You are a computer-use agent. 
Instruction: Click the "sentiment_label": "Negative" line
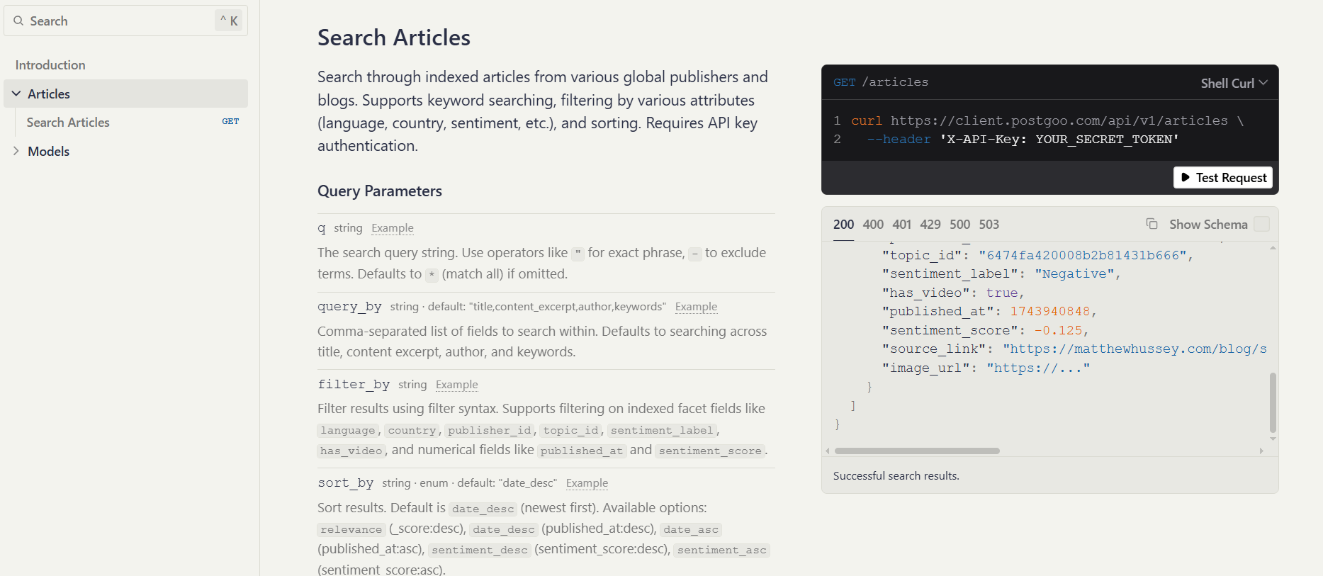pos(1001,274)
